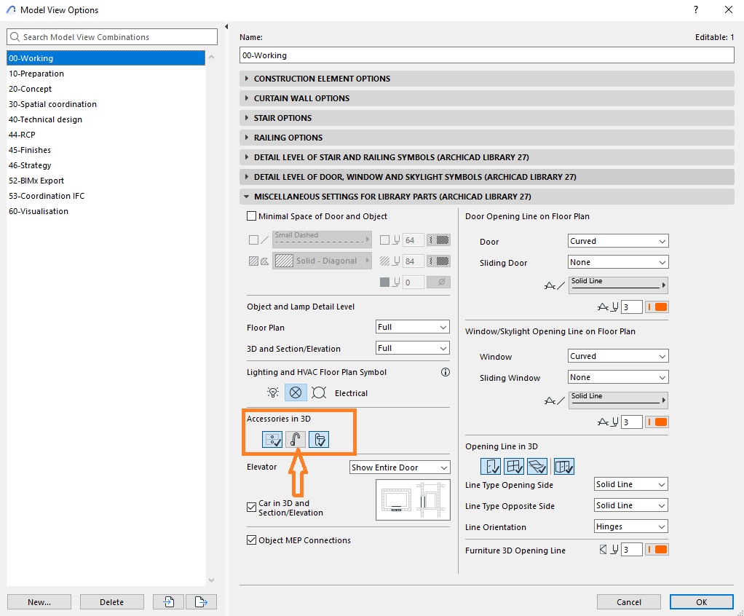Open Elevator Show Entire Door dropdown
Viewport: 744px width, 616px height.
coord(400,467)
